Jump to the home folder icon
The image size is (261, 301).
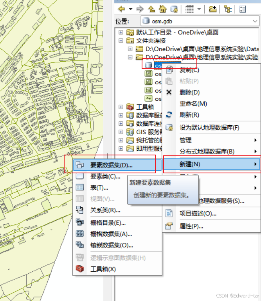163,9
